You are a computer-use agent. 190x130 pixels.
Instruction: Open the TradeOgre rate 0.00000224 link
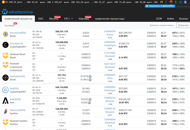point(110,44)
